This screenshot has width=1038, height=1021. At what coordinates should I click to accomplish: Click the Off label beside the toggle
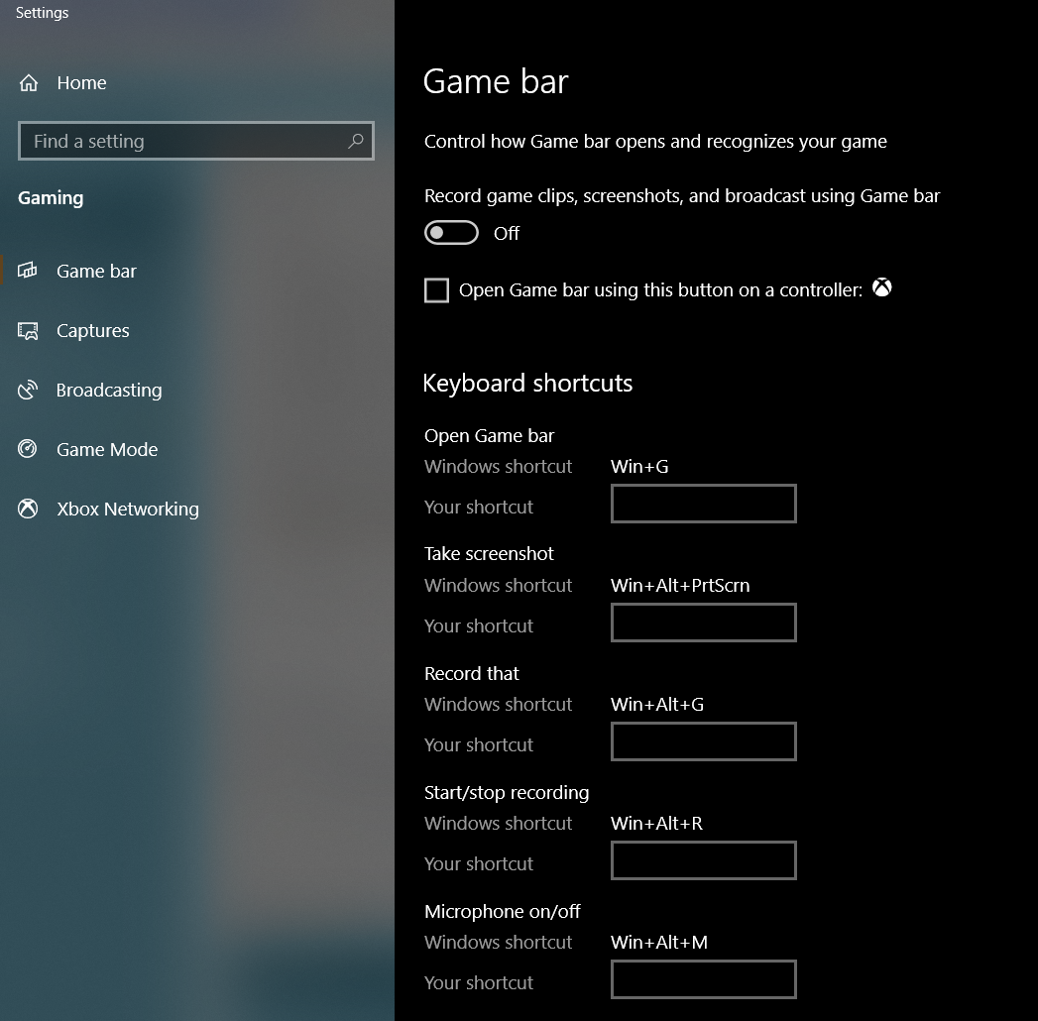coord(507,234)
